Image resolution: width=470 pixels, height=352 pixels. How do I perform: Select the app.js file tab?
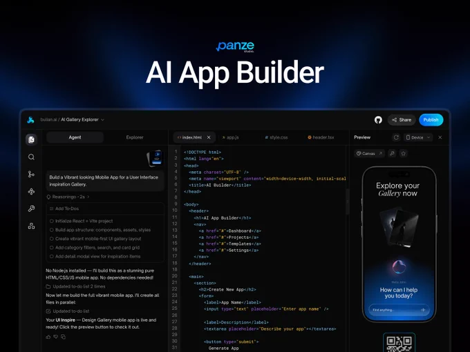pos(230,137)
